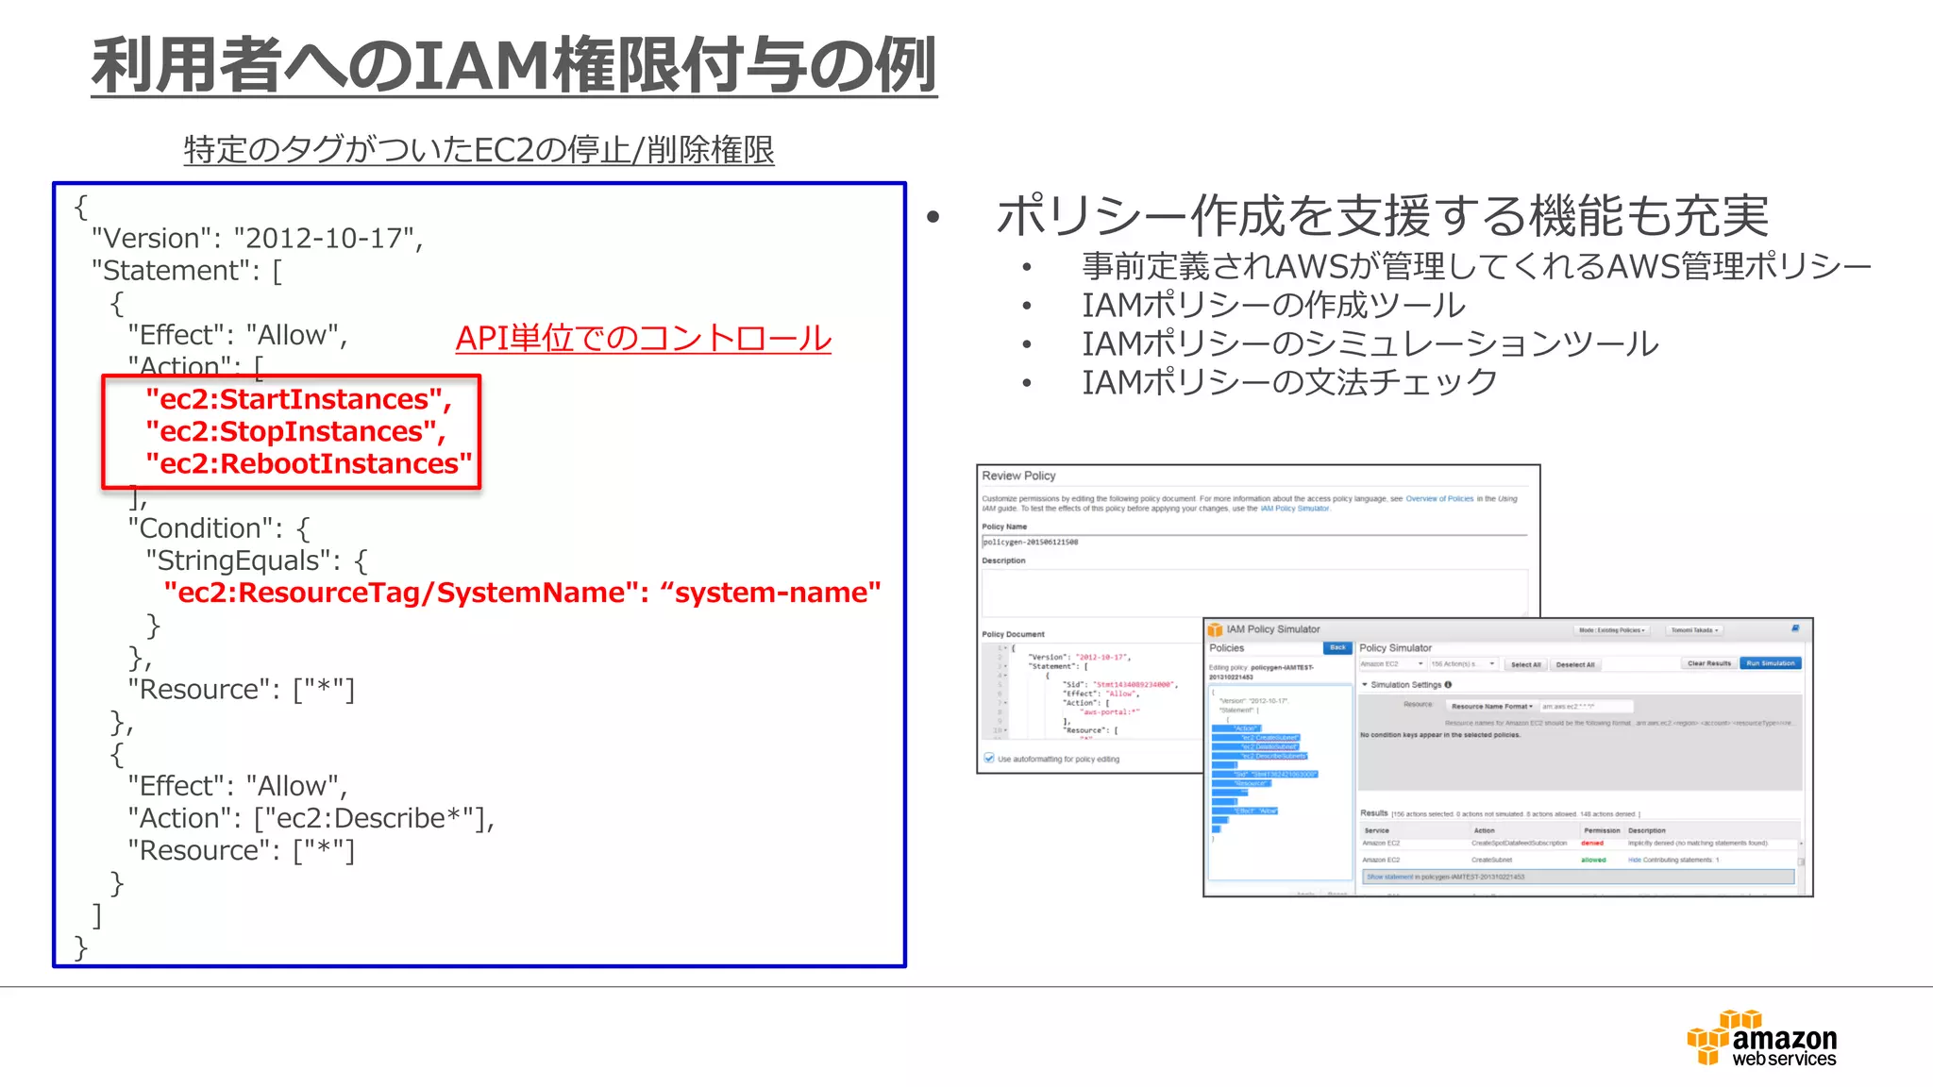Click the slide title 利用者へのIAM権限付与の例
The image size is (1933, 1087).
(x=514, y=65)
